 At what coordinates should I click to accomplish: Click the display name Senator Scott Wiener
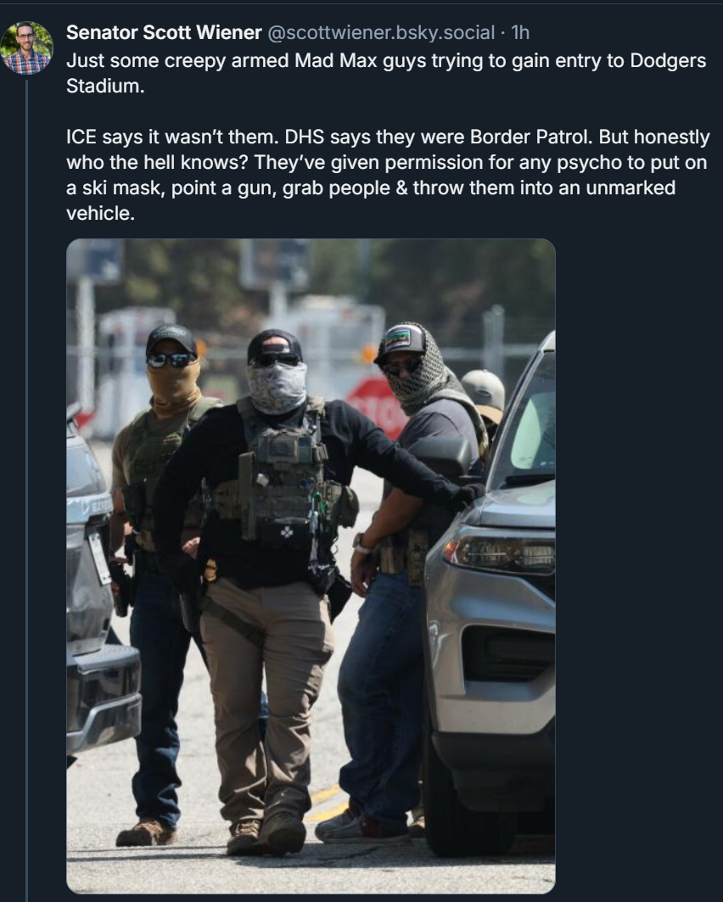click(x=164, y=33)
